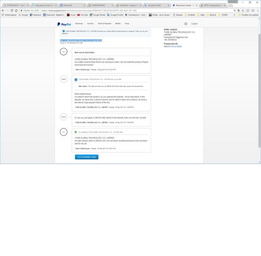Open the ÁrGép bookmark
Screen dimensions: 261x256
click(159, 15)
